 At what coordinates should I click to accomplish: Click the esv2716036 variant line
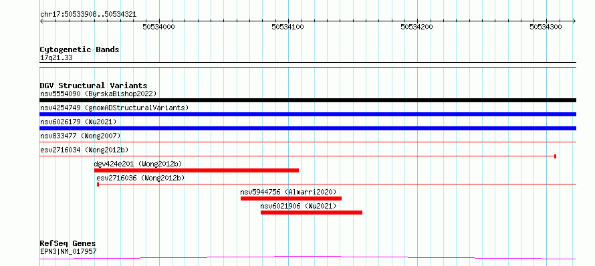click(x=336, y=184)
